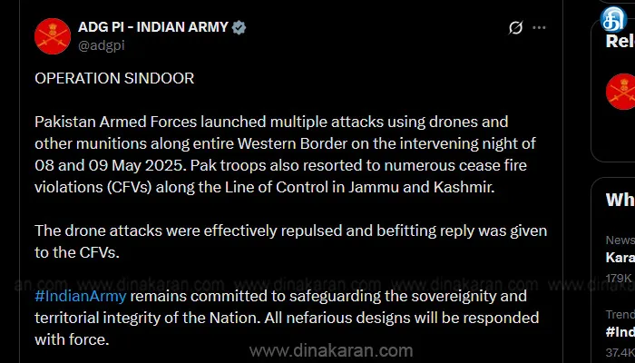Click the sidebar heading starting with 'Rel'
635x363 pixels.
[x=620, y=41]
